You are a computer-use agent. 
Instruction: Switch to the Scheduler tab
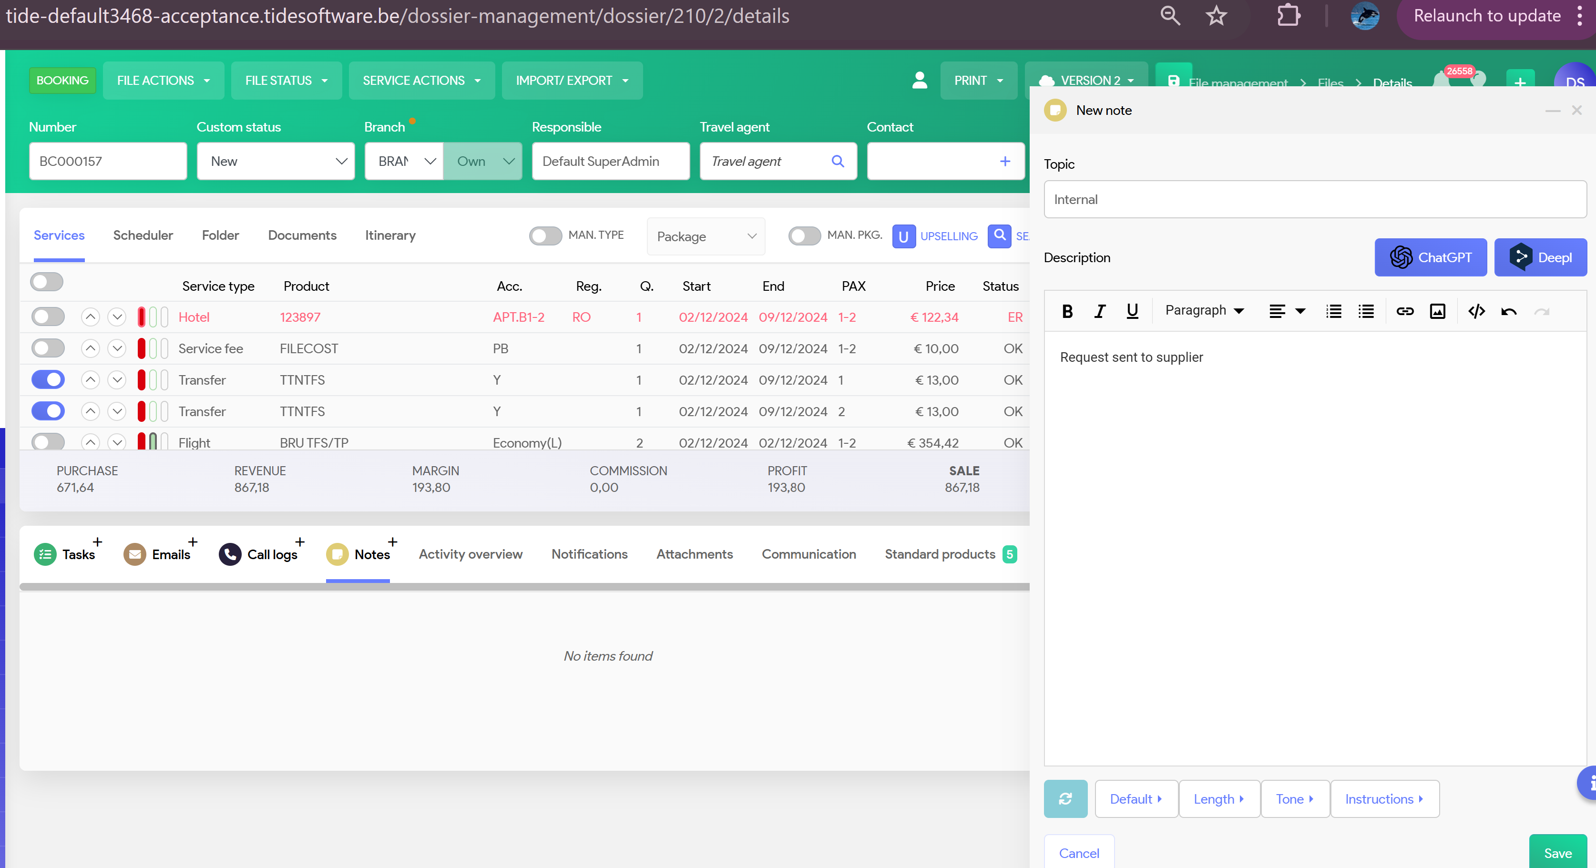[143, 235]
